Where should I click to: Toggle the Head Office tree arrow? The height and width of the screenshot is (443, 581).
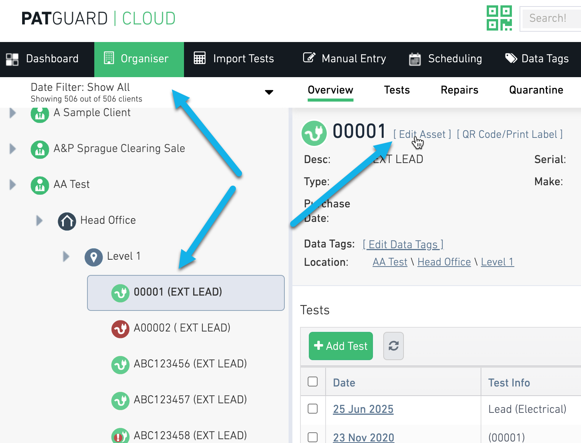[x=39, y=220]
